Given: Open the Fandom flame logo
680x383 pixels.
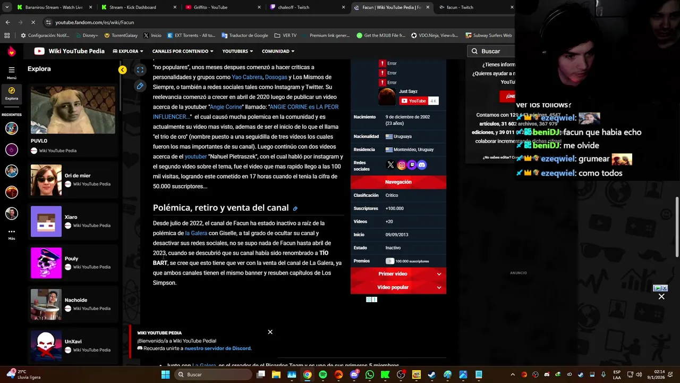Looking at the screenshot, I should coord(12,51).
